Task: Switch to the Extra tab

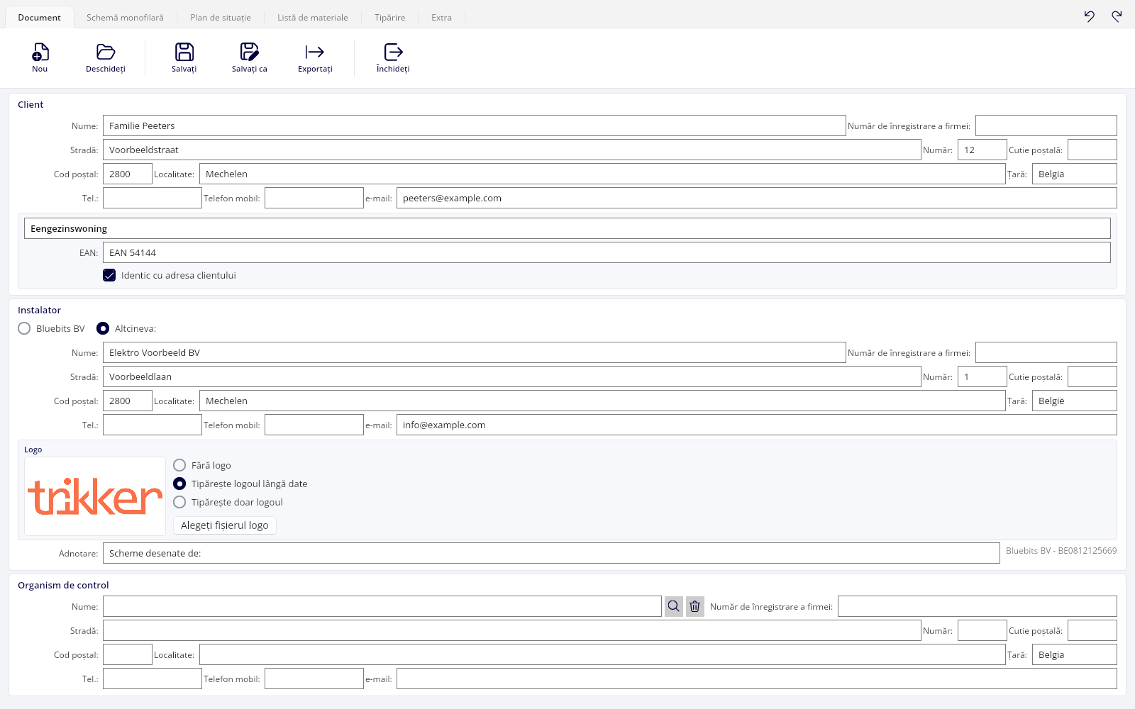Action: click(x=441, y=17)
